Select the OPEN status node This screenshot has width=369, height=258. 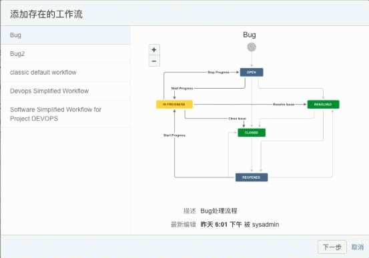pyautogui.click(x=252, y=72)
